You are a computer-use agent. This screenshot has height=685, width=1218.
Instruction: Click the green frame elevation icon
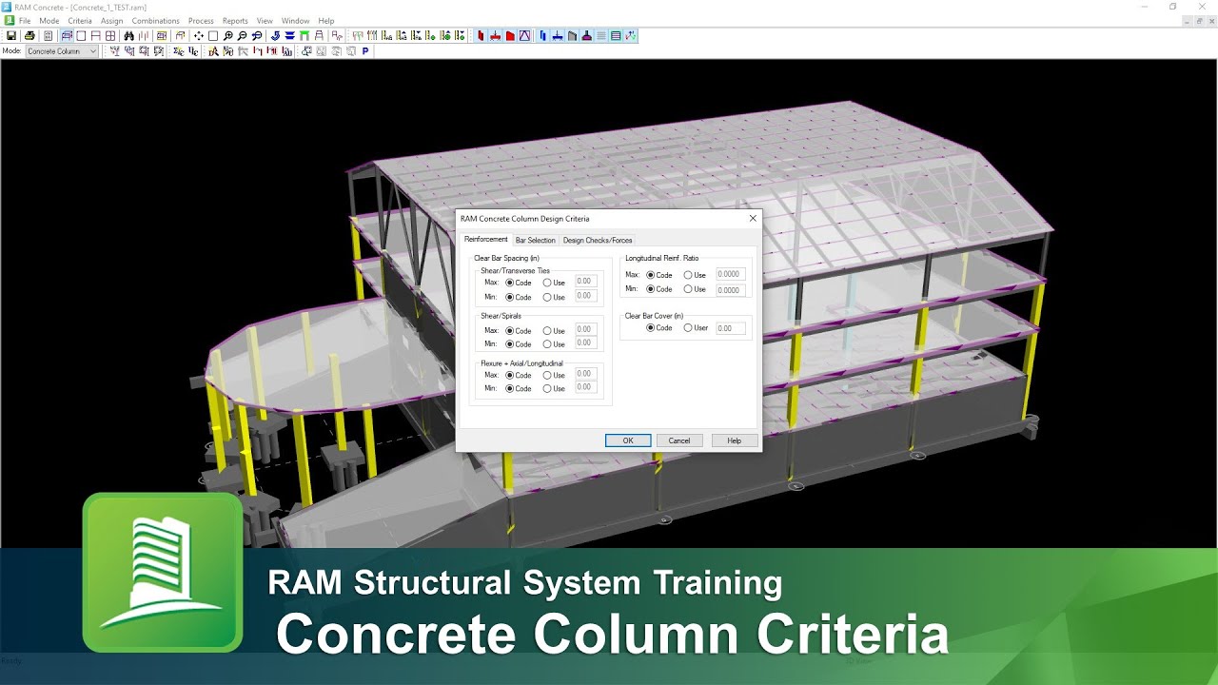tap(304, 36)
